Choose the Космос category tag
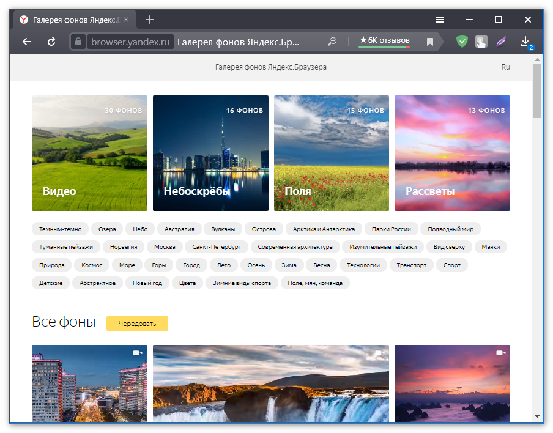This screenshot has height=433, width=553. [92, 265]
